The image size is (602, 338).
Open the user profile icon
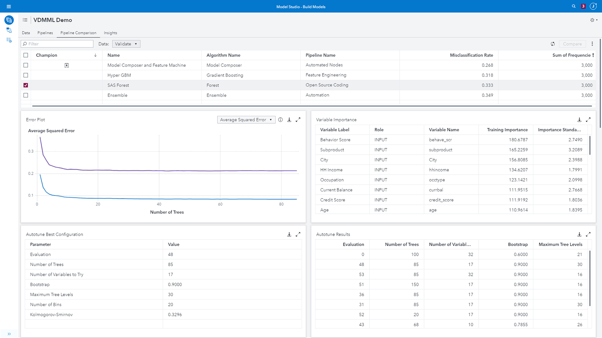click(x=593, y=6)
